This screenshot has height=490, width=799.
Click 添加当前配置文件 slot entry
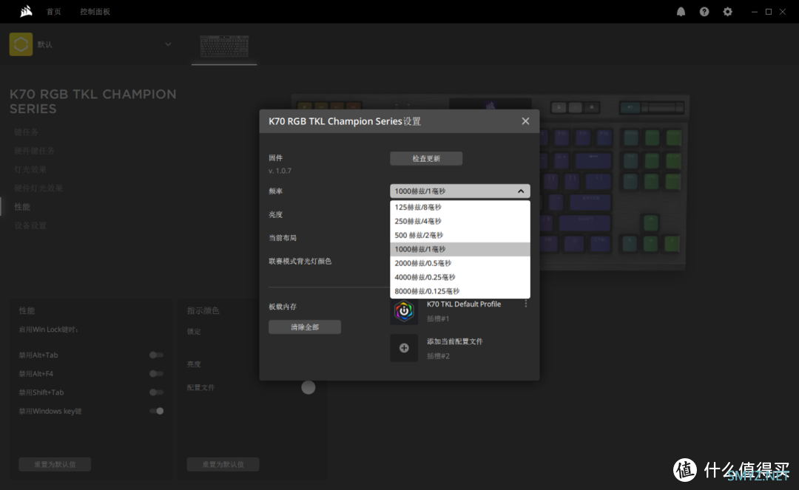click(454, 341)
